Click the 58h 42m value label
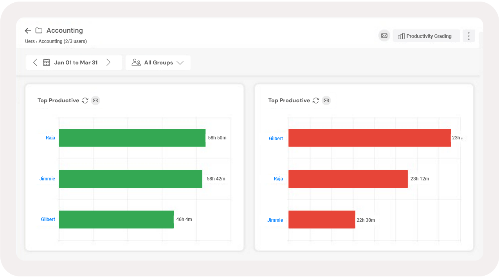The height and width of the screenshot is (278, 499). click(x=216, y=179)
